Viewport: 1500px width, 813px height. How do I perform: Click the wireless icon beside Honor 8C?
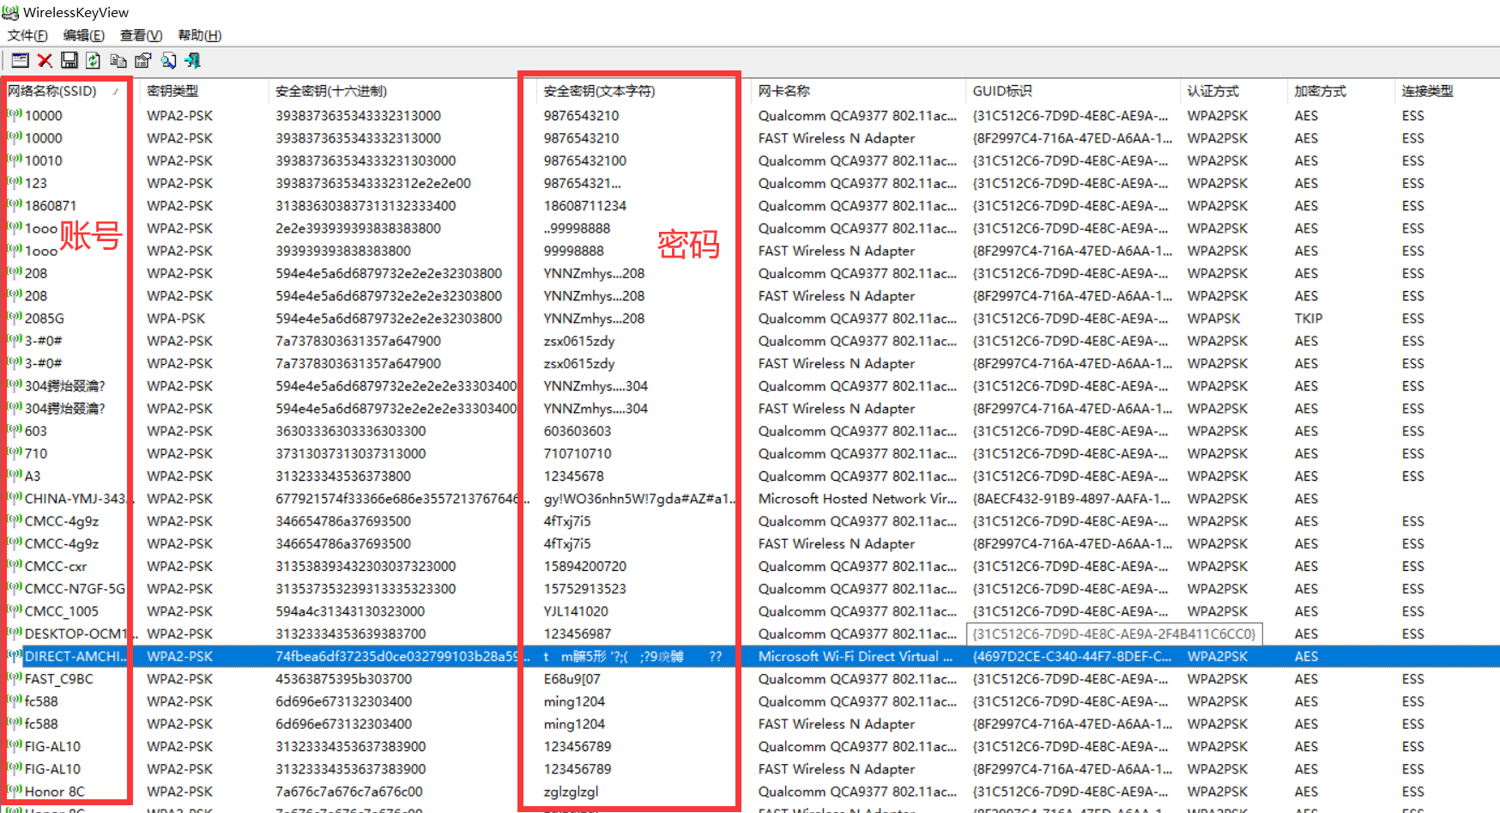[x=15, y=791]
